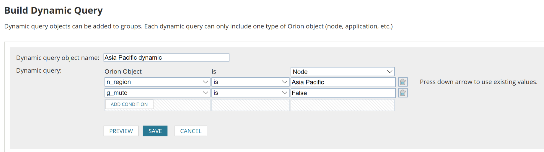This screenshot has height=152, width=544.
Task: Open the 'is' operator dropdown for n_region
Action: (250, 82)
